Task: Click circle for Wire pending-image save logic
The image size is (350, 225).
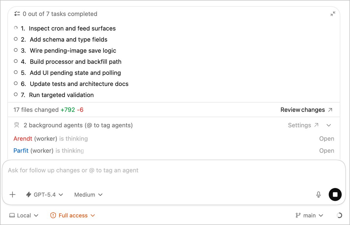Action: click(x=16, y=50)
